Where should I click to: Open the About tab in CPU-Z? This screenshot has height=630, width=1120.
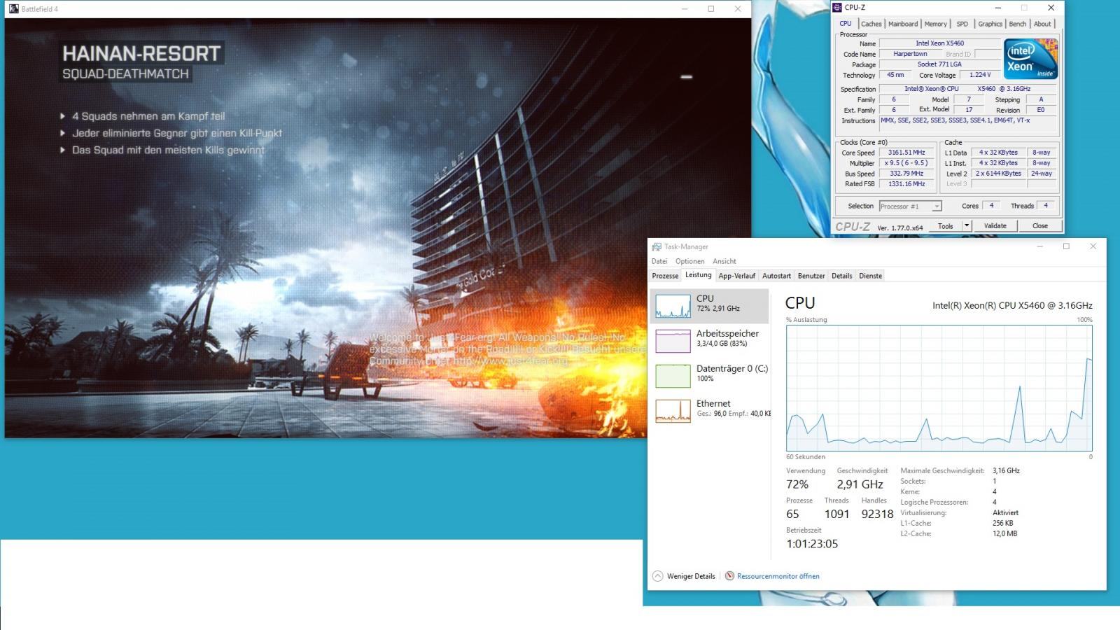tap(1042, 24)
